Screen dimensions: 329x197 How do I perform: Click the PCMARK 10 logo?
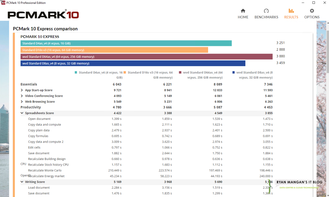pyautogui.click(x=43, y=14)
